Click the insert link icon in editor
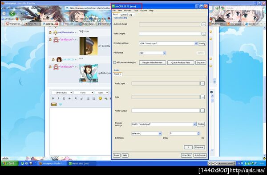The height and width of the screenshot is (175, 267). 106,98
